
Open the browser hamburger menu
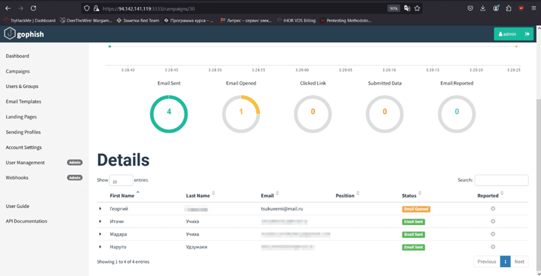[533, 8]
